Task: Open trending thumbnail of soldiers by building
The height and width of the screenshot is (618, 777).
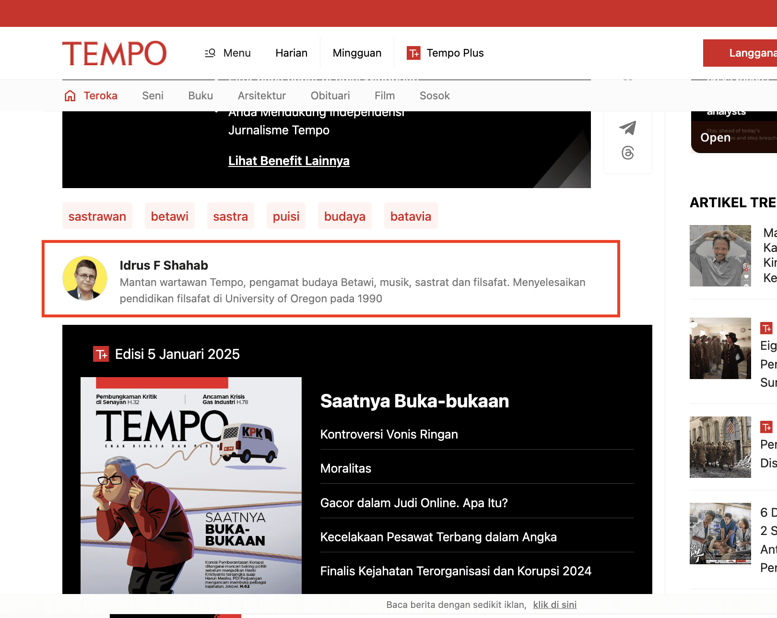Action: pos(720,447)
